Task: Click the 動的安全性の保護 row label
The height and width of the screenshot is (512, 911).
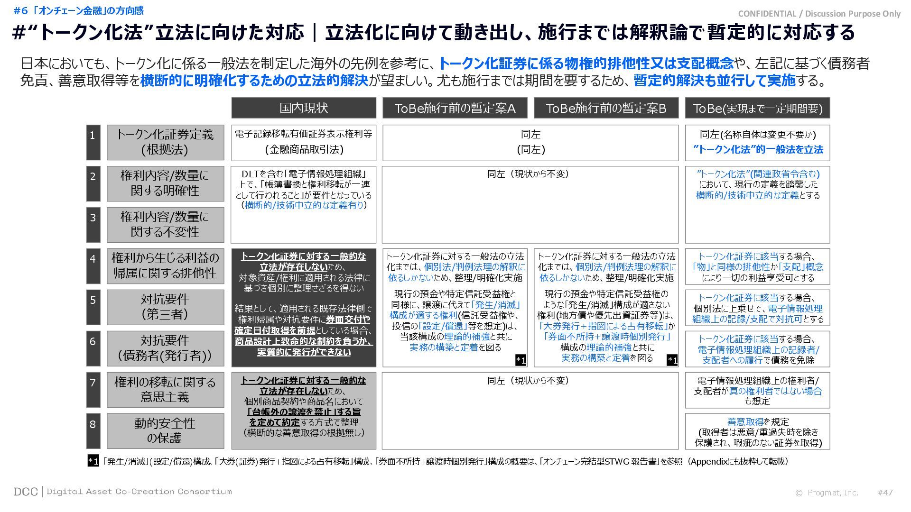Action: (x=165, y=431)
